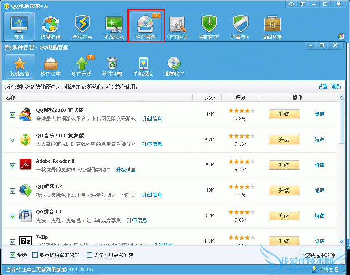Viewport: 350px width, 275px height.
Task: Uncheck Adobe Reader X checkbox
Action: pyautogui.click(x=13, y=166)
